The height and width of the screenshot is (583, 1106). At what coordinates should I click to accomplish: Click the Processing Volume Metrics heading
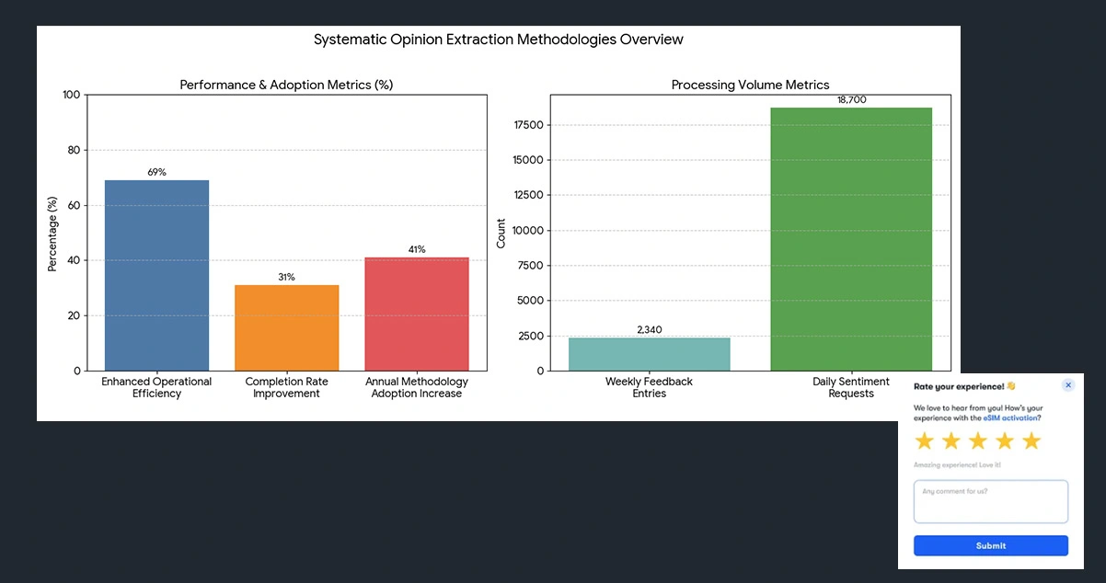click(750, 84)
